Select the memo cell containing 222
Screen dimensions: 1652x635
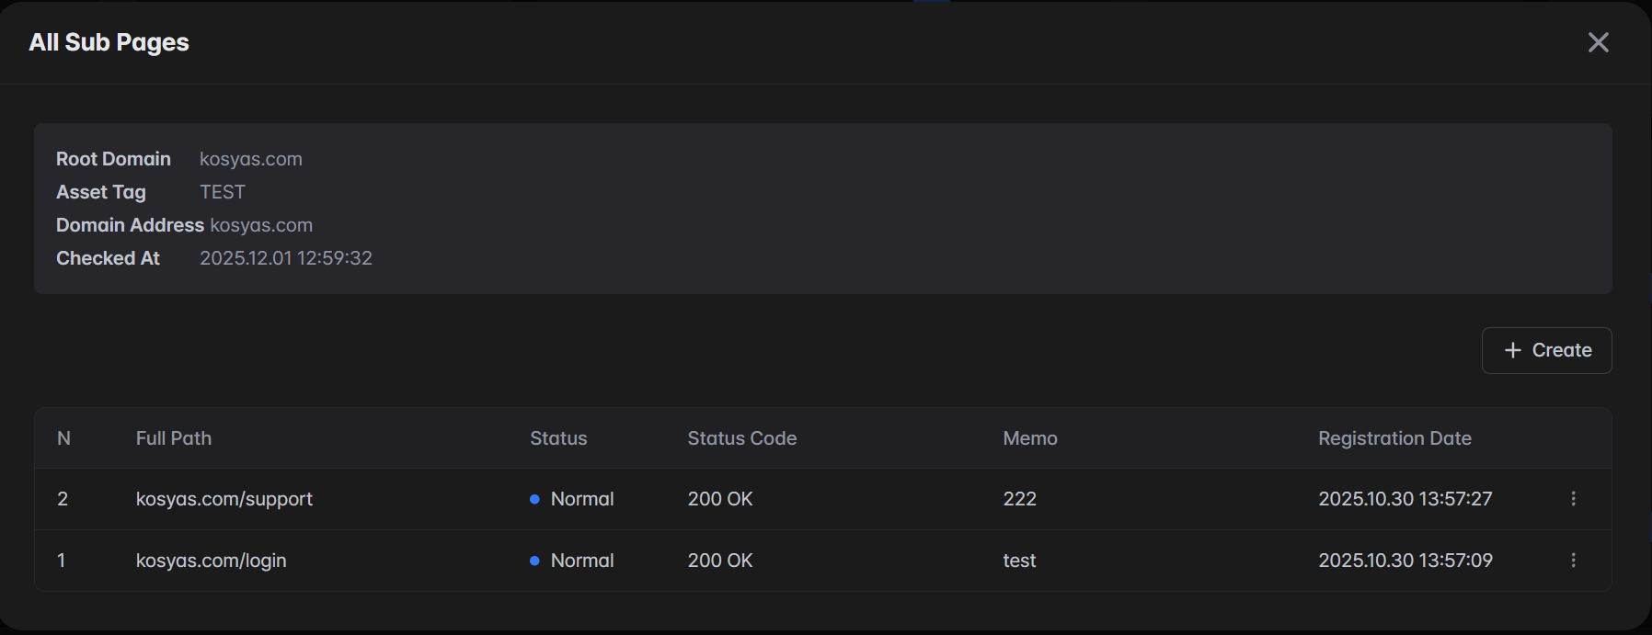1019,499
